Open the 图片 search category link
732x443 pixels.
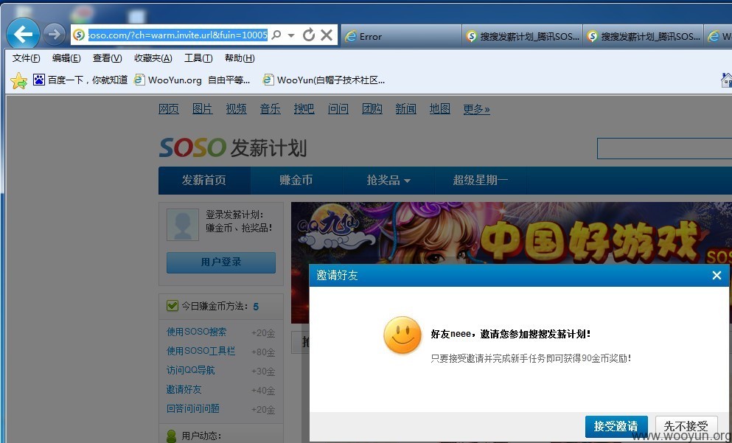pos(203,109)
